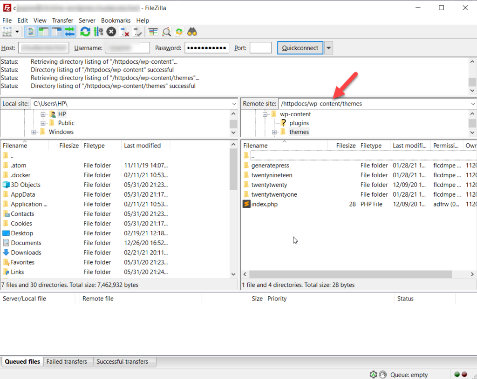The width and height of the screenshot is (477, 379).
Task: Open the directory listing filters dialog
Action: 153,32
